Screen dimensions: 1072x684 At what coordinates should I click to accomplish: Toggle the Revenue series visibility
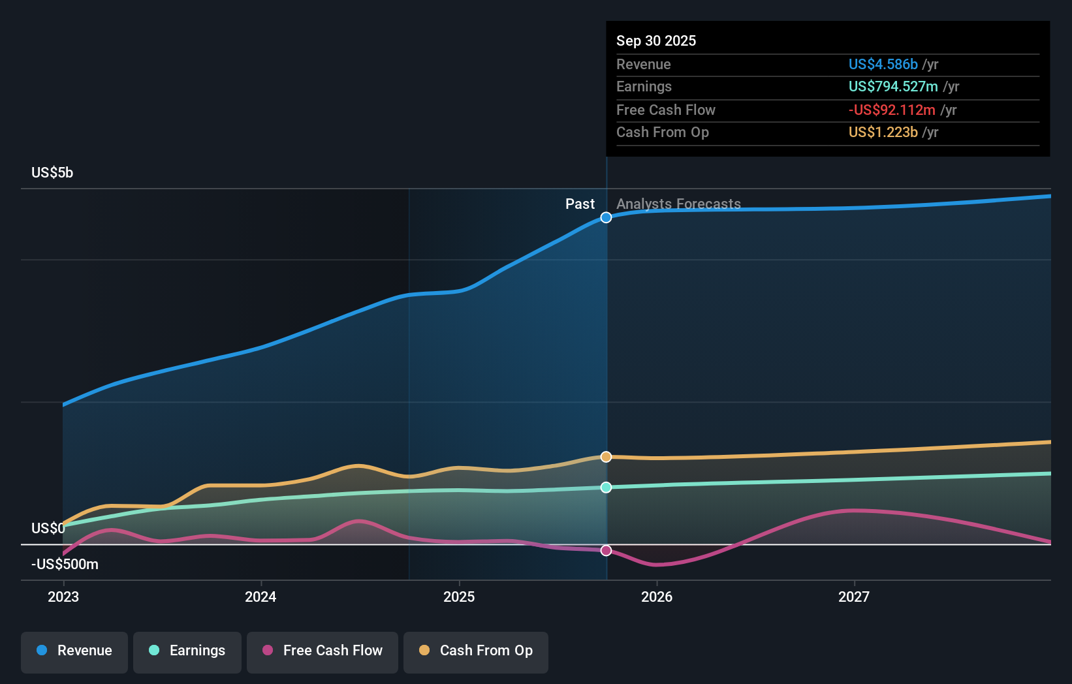(x=74, y=651)
